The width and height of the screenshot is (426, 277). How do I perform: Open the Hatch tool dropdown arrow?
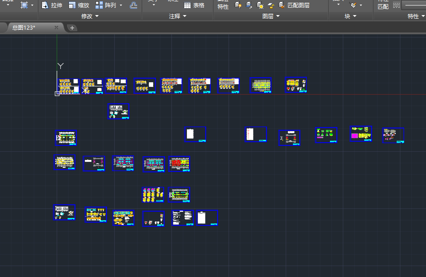coord(32,5)
